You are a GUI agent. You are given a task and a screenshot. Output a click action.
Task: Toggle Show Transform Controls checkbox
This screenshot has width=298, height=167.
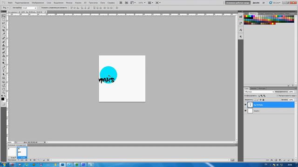(40, 8)
